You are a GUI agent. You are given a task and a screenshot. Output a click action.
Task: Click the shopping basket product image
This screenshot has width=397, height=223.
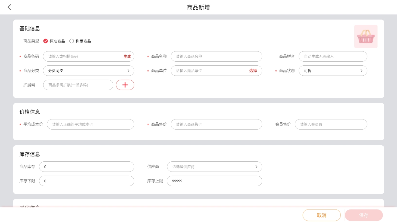[x=366, y=36]
